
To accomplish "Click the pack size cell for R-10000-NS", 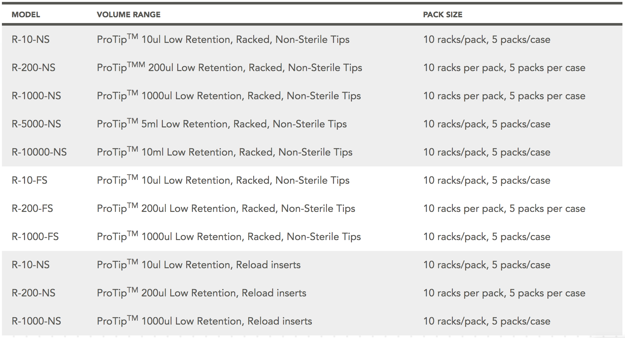I will click(x=487, y=152).
